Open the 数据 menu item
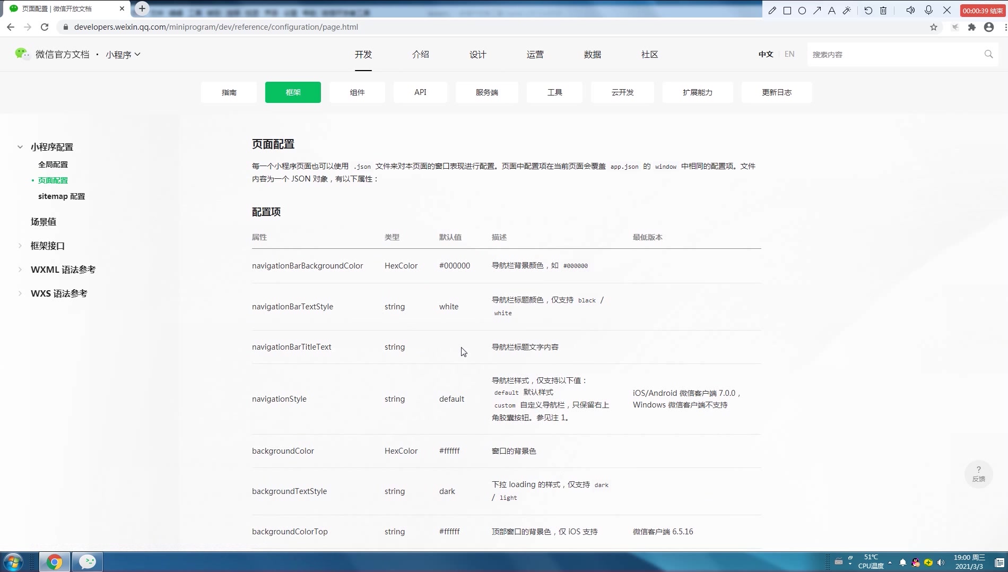 point(592,54)
